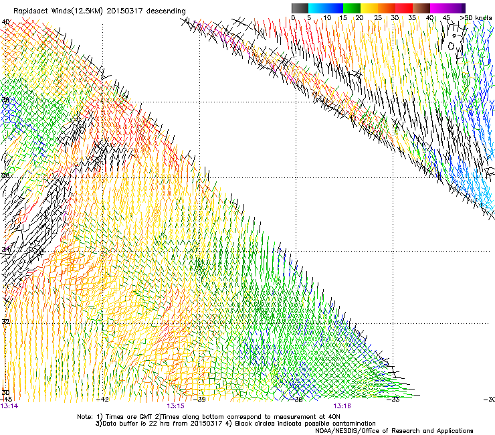Click the green 15–20 knots legend swatch
This screenshot has height=435, width=495.
pos(352,8)
